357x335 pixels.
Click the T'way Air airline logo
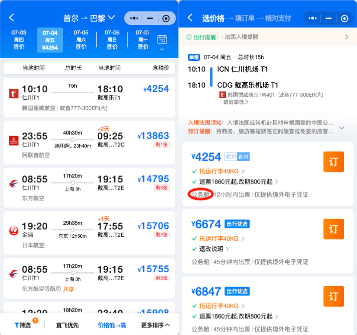tap(13, 94)
